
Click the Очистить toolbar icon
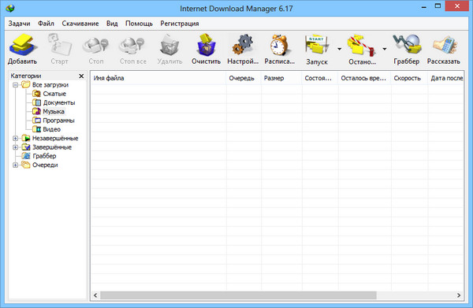click(x=207, y=45)
